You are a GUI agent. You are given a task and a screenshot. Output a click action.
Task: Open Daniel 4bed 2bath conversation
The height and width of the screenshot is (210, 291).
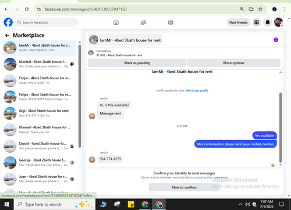coord(39,146)
